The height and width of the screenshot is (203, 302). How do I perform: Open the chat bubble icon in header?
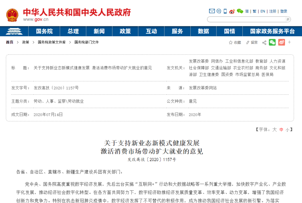pos(219,11)
